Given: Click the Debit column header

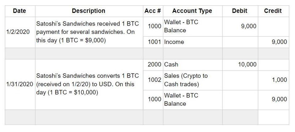Looking at the screenshot, I should 240,11.
